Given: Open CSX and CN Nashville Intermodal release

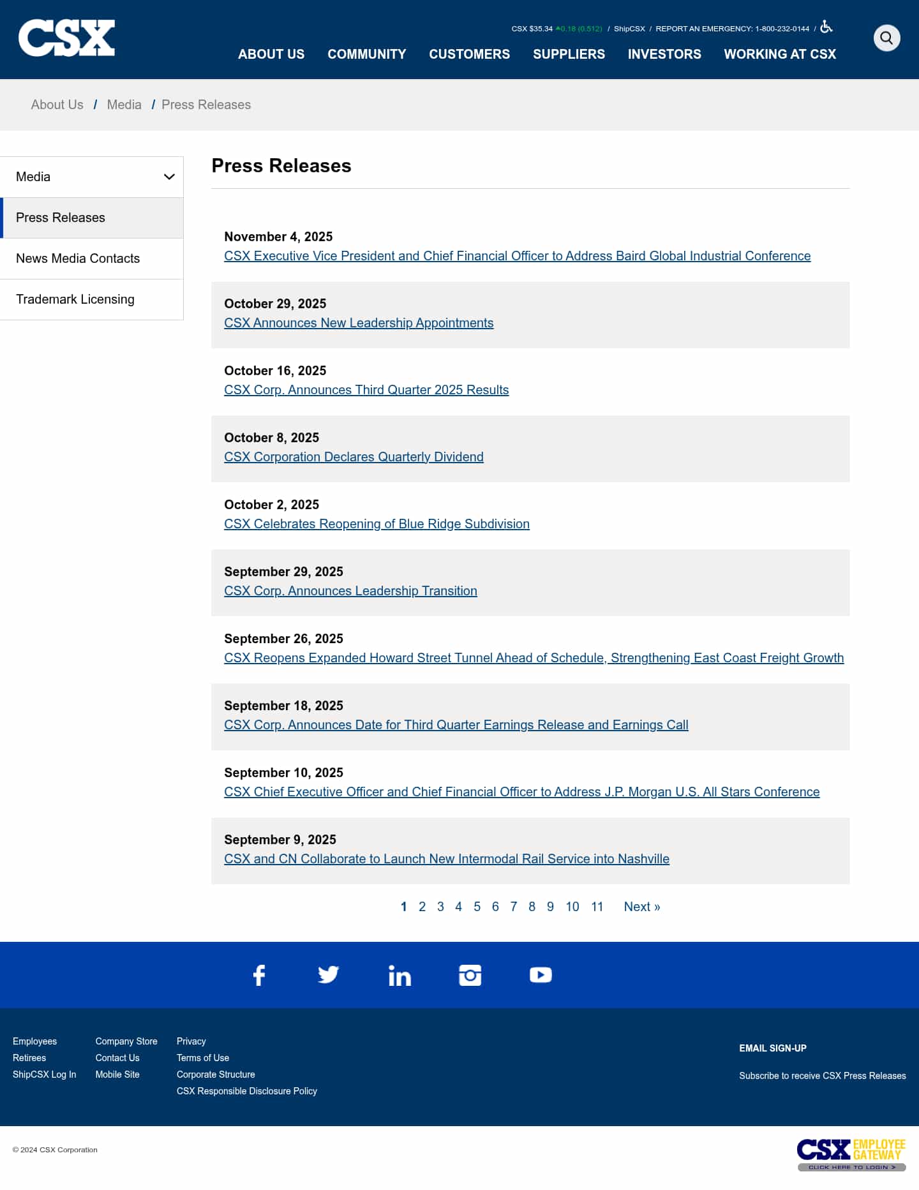Looking at the screenshot, I should pos(447,859).
